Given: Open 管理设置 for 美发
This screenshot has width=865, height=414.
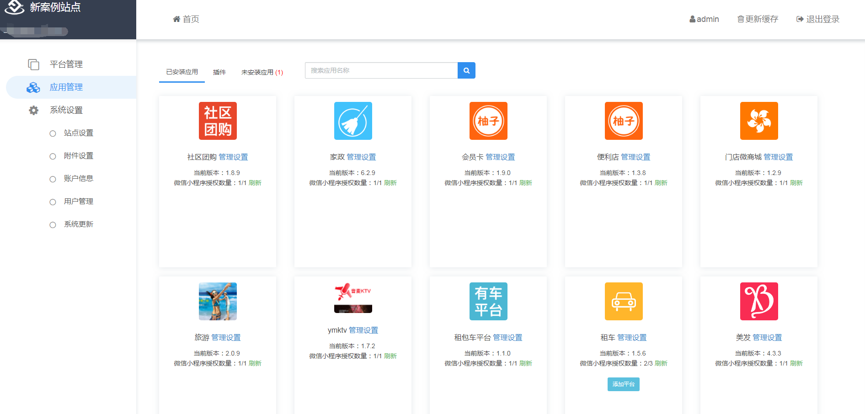Looking at the screenshot, I should point(767,338).
